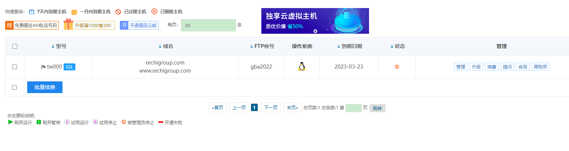
Task: Toggle the select-all checkbox in the table header
Action: click(x=15, y=47)
